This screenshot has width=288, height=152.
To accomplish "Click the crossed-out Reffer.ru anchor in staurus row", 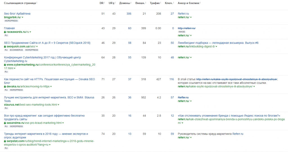I will click(x=183, y=97).
